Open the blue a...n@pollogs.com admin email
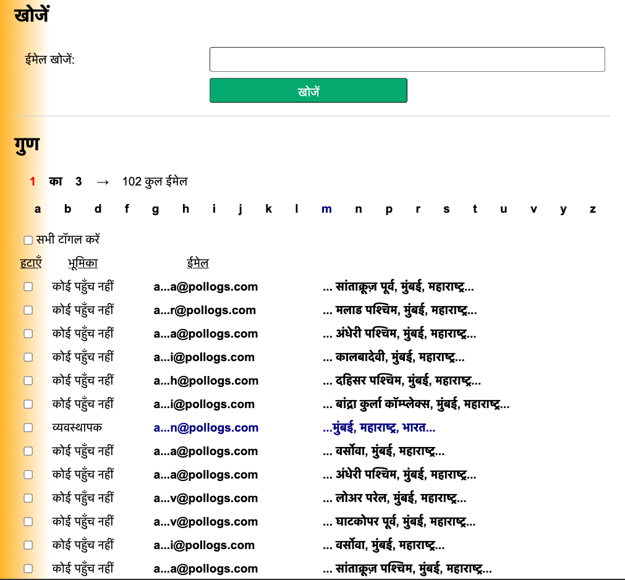The height and width of the screenshot is (580, 625). (x=206, y=427)
